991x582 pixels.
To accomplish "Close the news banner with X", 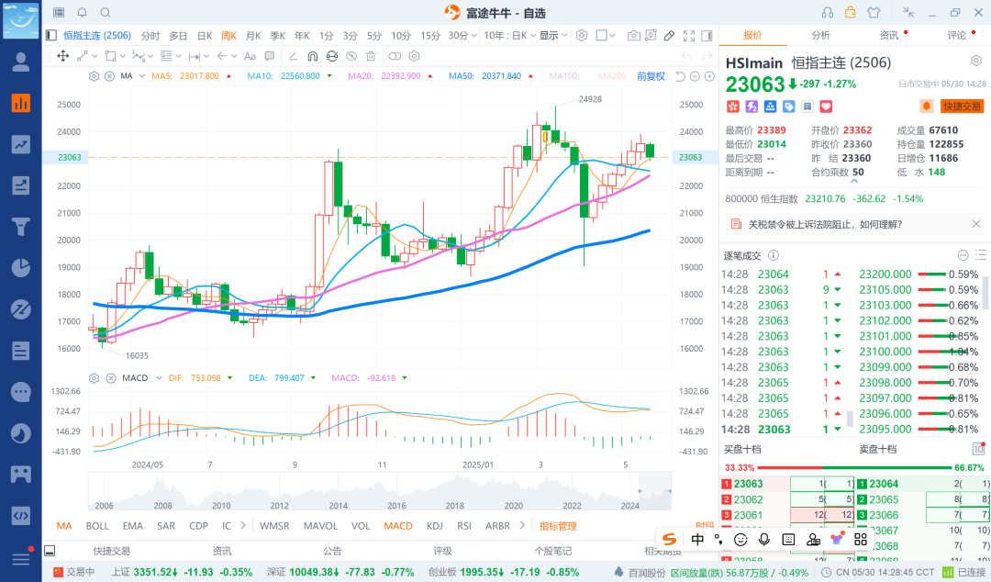I will (x=975, y=224).
